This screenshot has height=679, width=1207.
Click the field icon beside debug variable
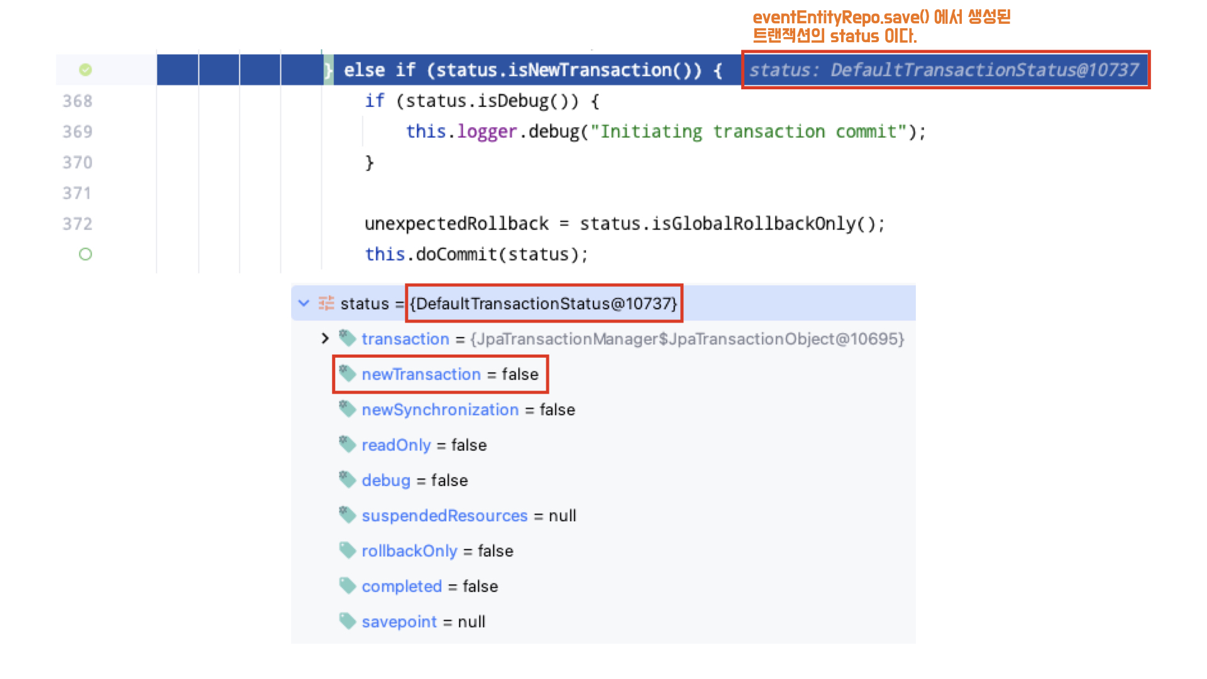pos(347,479)
